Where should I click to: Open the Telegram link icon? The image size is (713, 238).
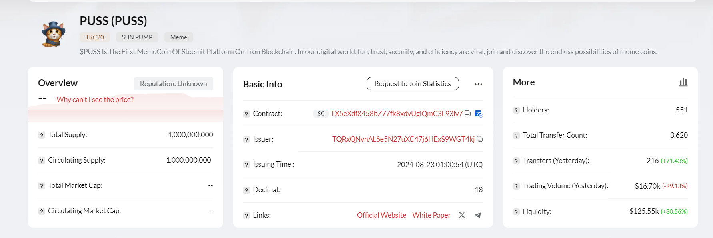[478, 215]
